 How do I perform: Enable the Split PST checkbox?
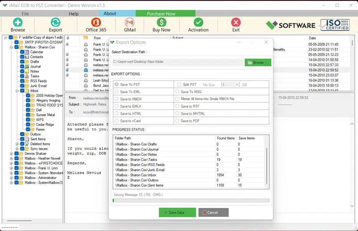click(179, 84)
